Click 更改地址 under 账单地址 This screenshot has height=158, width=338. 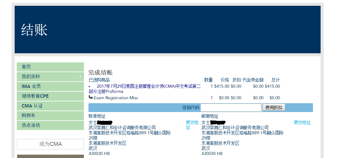pyautogui.click(x=192, y=125)
